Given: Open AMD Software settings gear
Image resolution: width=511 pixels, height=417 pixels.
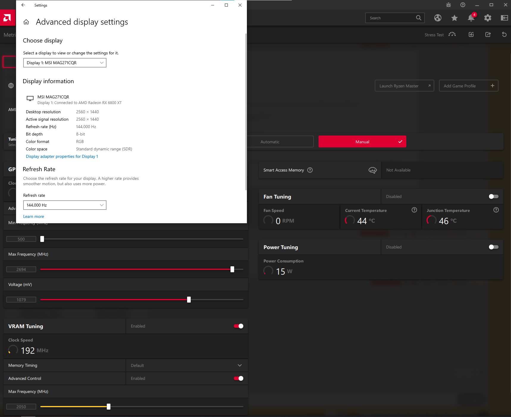Looking at the screenshot, I should [488, 18].
